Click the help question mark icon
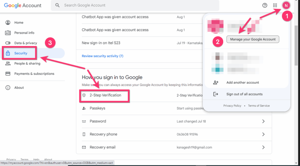The height and width of the screenshot is (166, 300). tap(265, 5)
